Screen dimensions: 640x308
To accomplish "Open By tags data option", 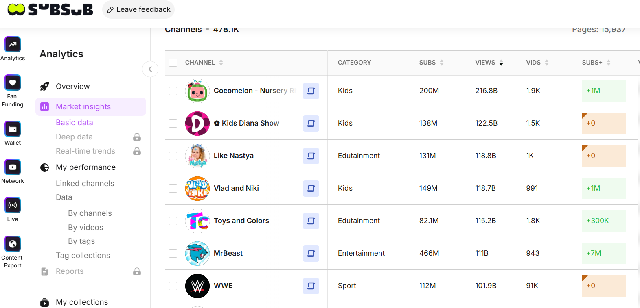I will point(81,241).
